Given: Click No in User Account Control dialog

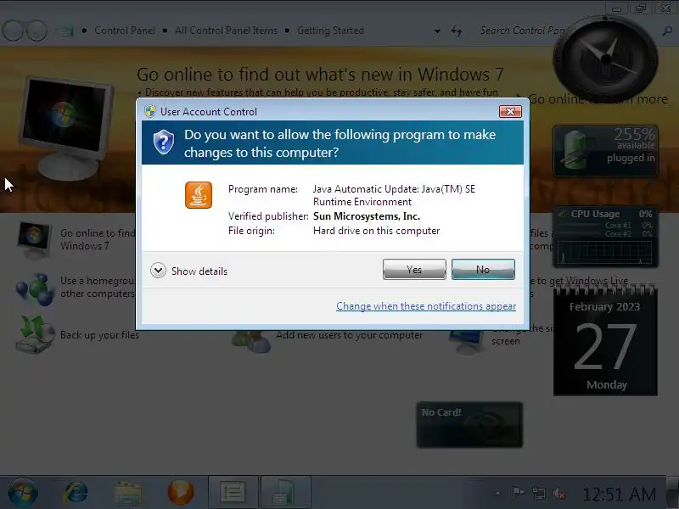Looking at the screenshot, I should click(x=483, y=269).
